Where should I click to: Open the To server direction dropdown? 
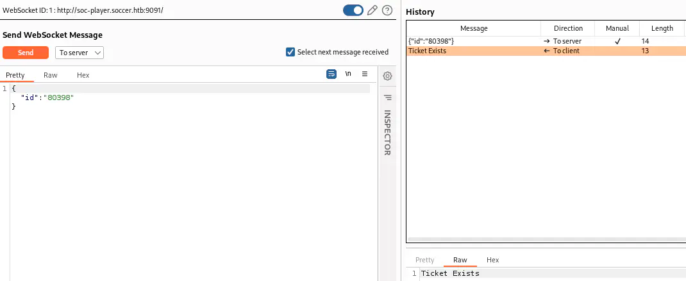point(79,53)
